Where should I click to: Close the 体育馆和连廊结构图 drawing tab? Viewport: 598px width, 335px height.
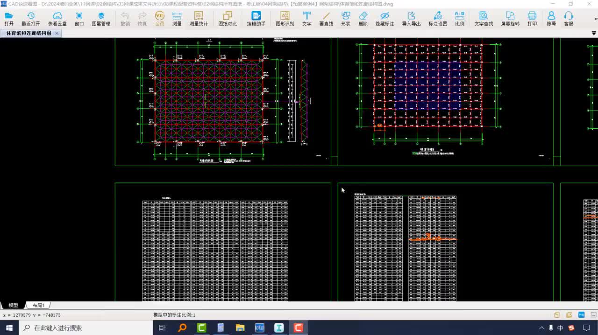pyautogui.click(x=57, y=34)
